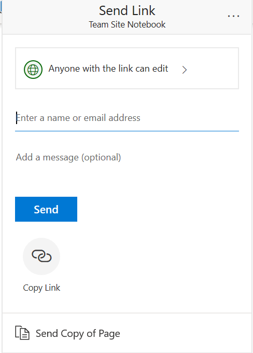The width and height of the screenshot is (253, 353).
Task: Click the globe icon in link settings
Action: pos(33,70)
